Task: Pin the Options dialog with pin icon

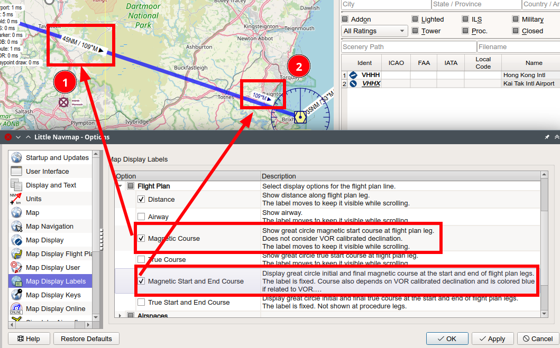Action: click(x=547, y=137)
